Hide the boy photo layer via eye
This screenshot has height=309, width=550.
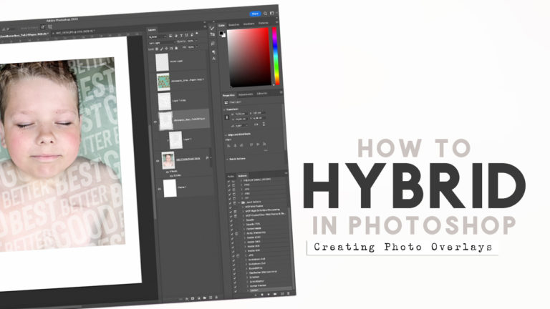coord(158,161)
